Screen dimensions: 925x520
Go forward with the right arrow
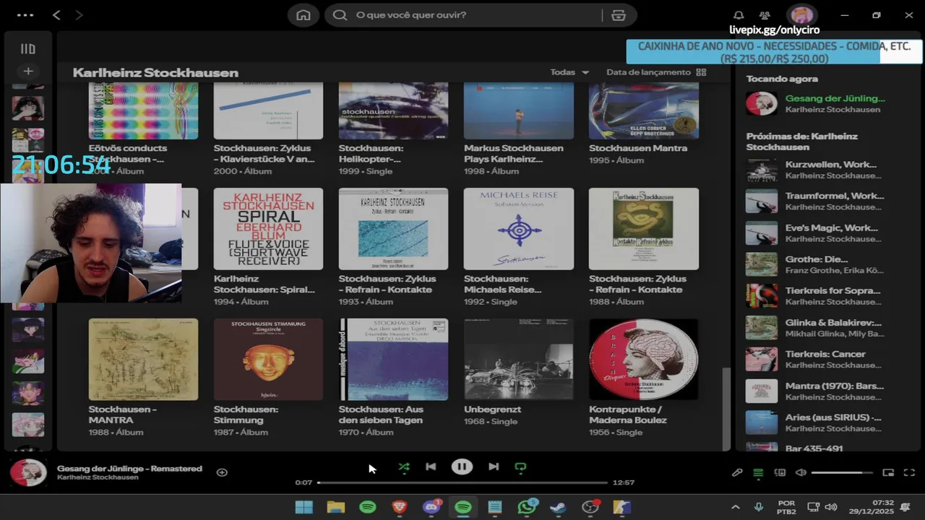[79, 15]
